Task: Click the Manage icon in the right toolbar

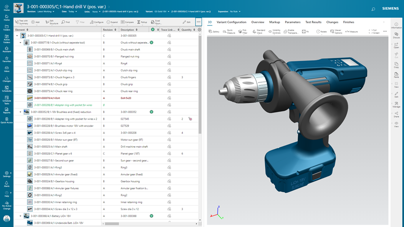Action: [x=396, y=105]
